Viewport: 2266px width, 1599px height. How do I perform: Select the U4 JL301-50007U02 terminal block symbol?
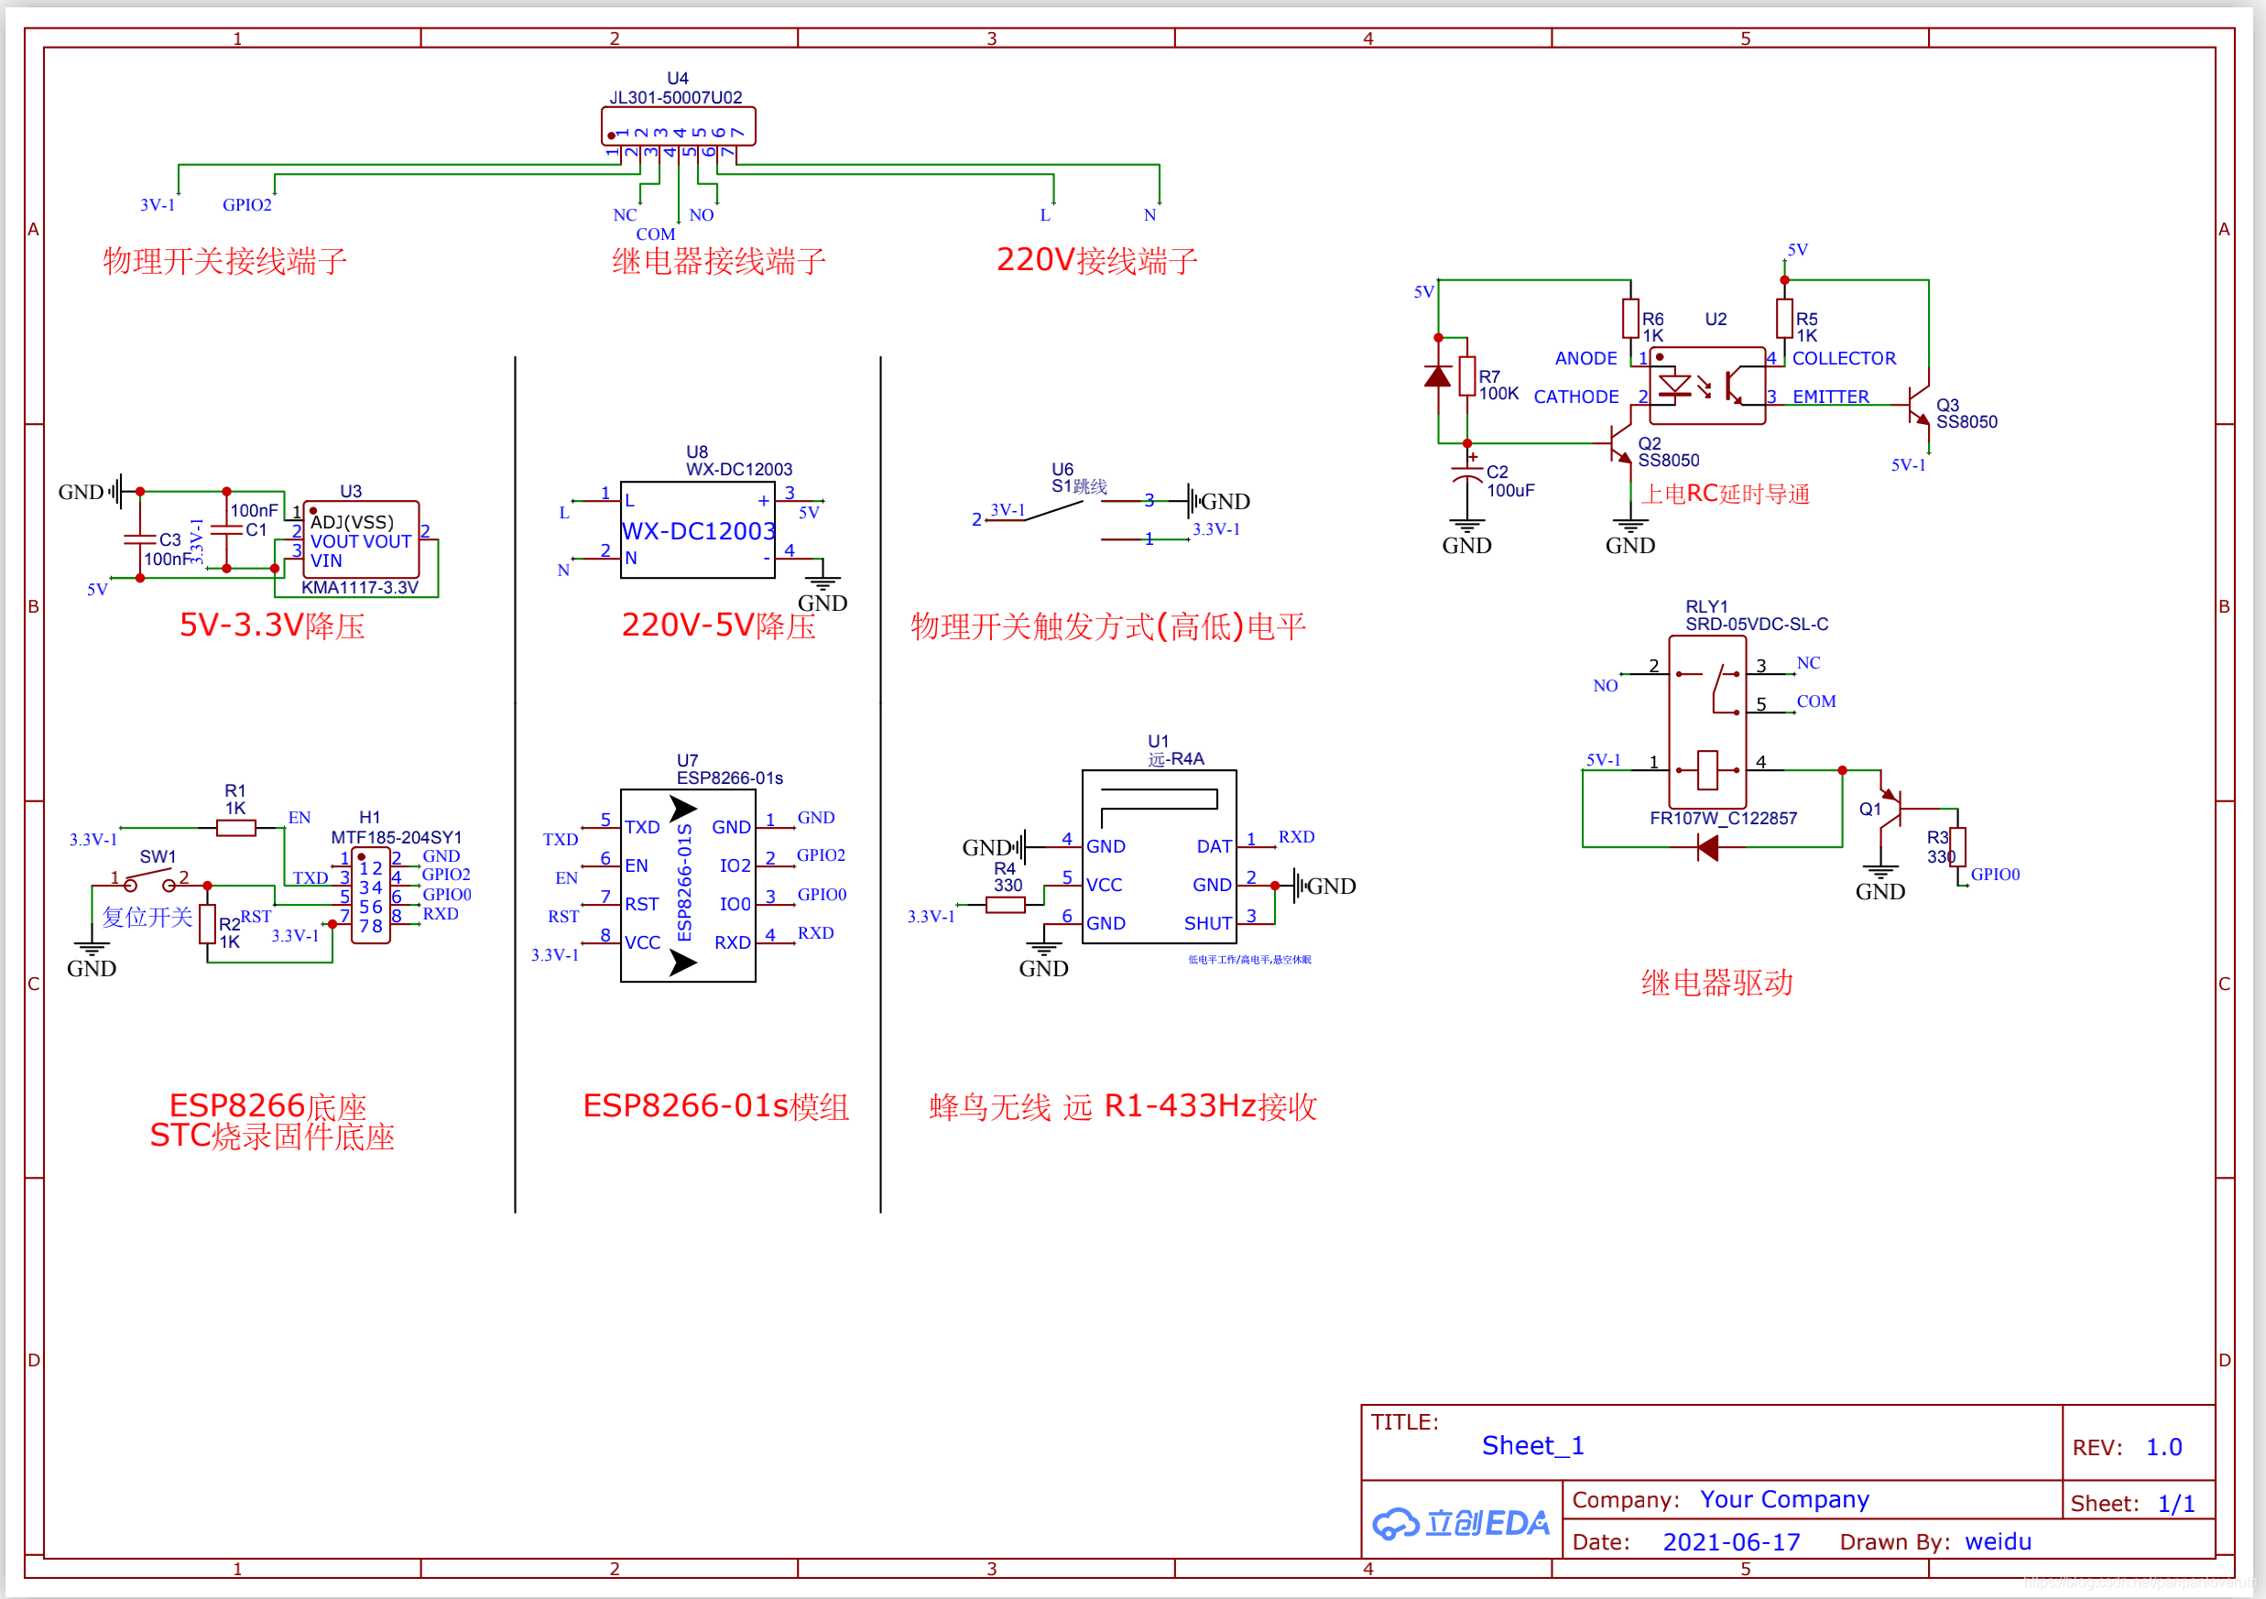(x=678, y=126)
